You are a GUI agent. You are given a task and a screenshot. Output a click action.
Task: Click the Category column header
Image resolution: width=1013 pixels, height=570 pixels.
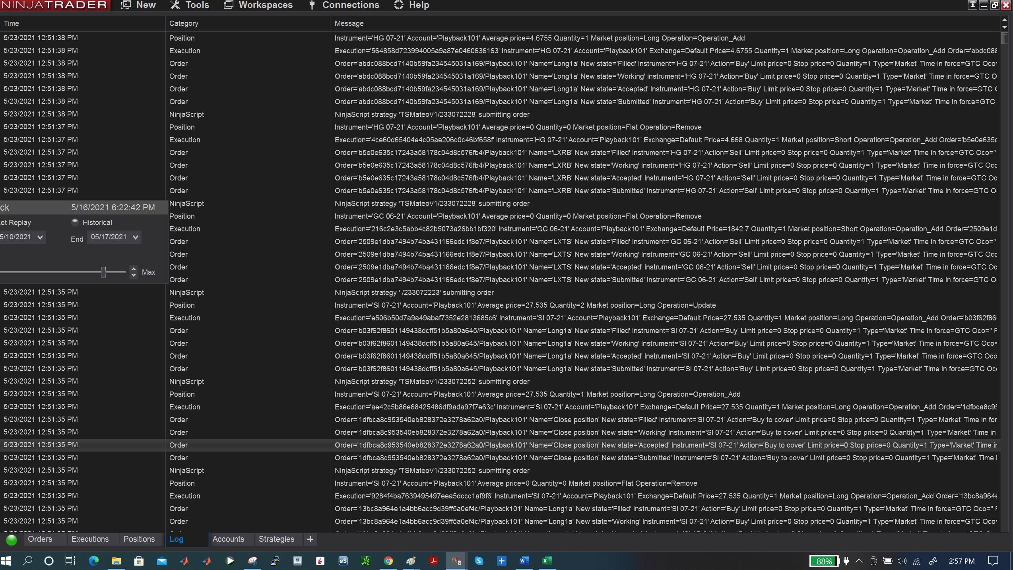184,23
